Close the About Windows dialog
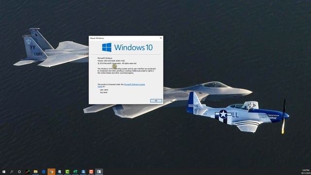 point(161,38)
